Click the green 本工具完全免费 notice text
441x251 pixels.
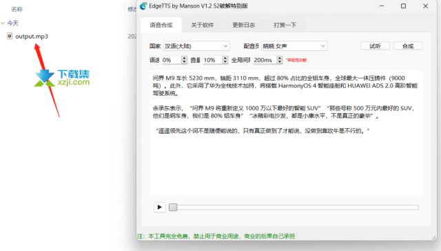point(216,236)
